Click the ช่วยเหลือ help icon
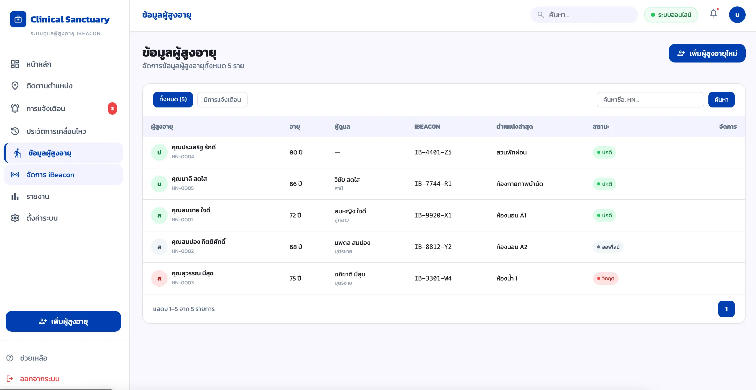 [10, 358]
